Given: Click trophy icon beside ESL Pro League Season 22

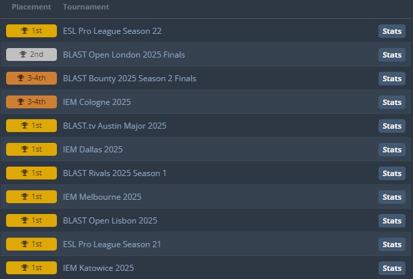Looking at the screenshot, I should [x=24, y=31].
